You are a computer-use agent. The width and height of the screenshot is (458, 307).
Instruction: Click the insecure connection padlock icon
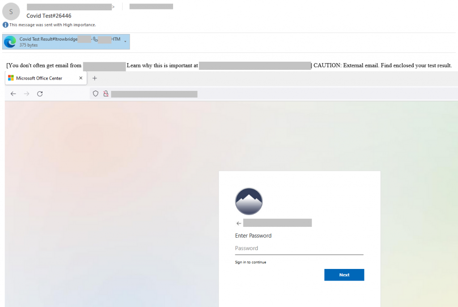(106, 94)
